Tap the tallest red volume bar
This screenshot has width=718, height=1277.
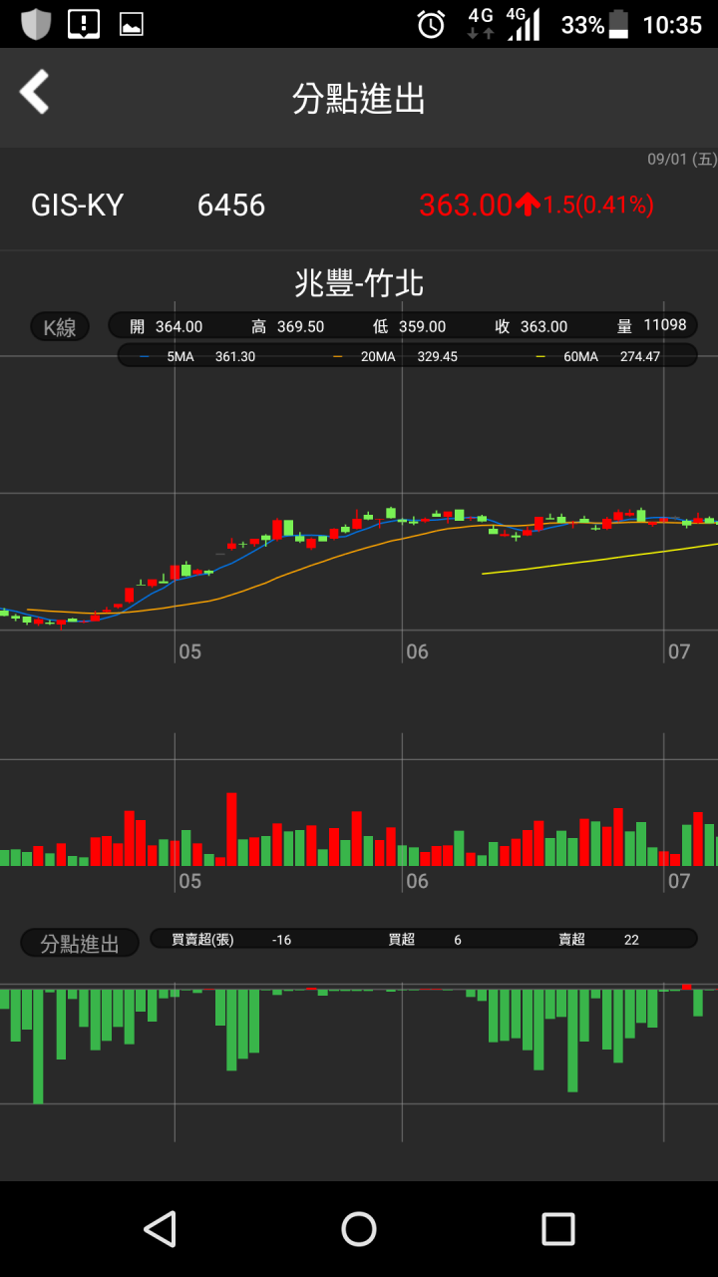coord(231,829)
